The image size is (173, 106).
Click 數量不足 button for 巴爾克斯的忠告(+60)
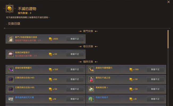[x=75, y=79]
